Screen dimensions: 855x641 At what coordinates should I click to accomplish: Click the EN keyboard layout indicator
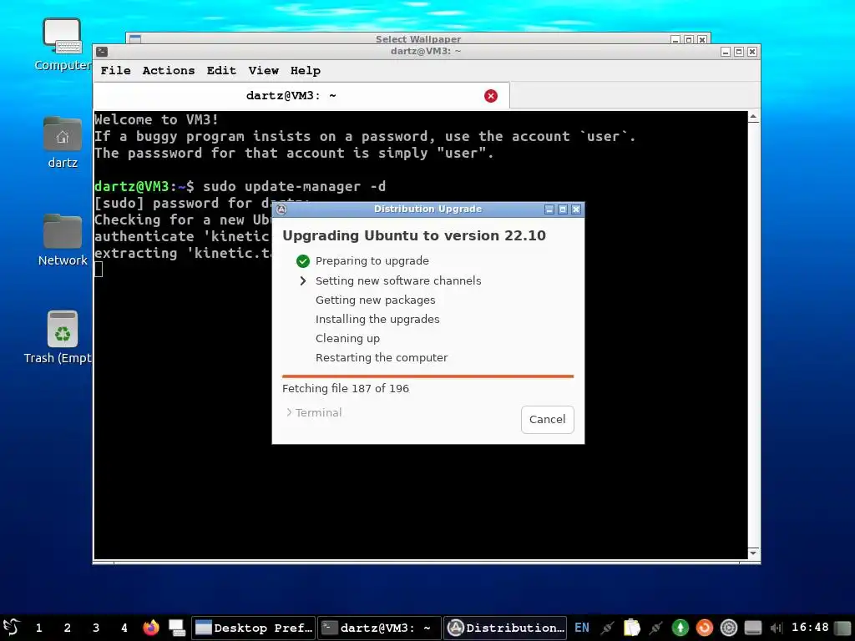[582, 628]
